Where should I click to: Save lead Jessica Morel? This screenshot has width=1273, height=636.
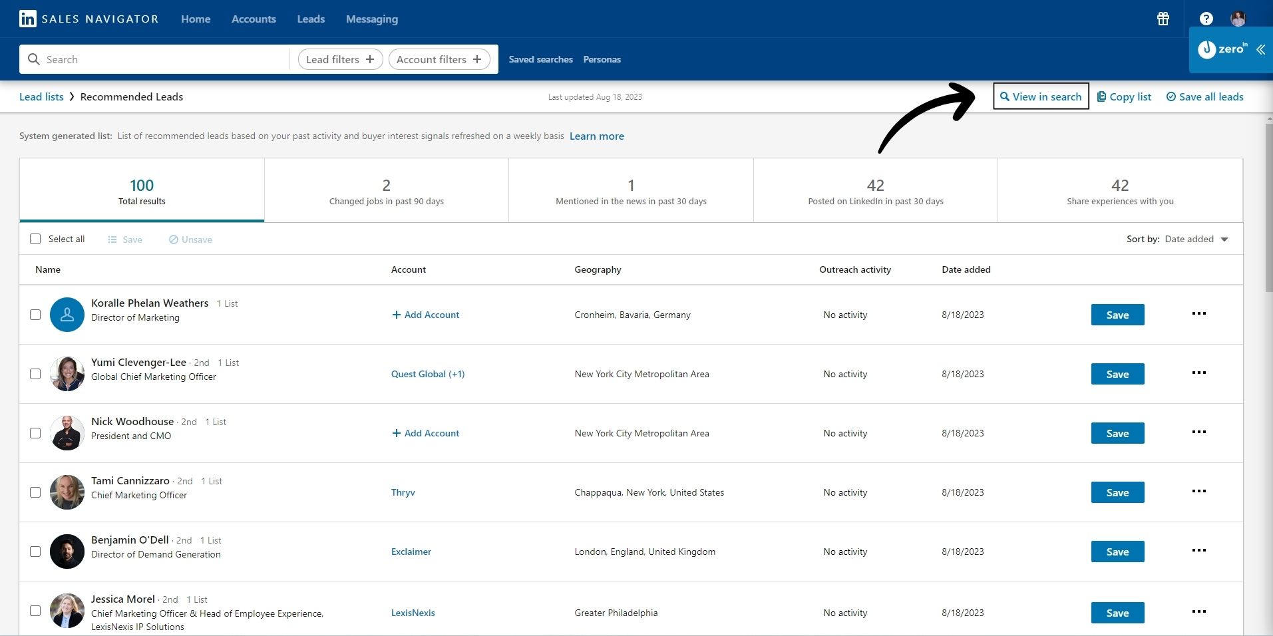point(1117,613)
